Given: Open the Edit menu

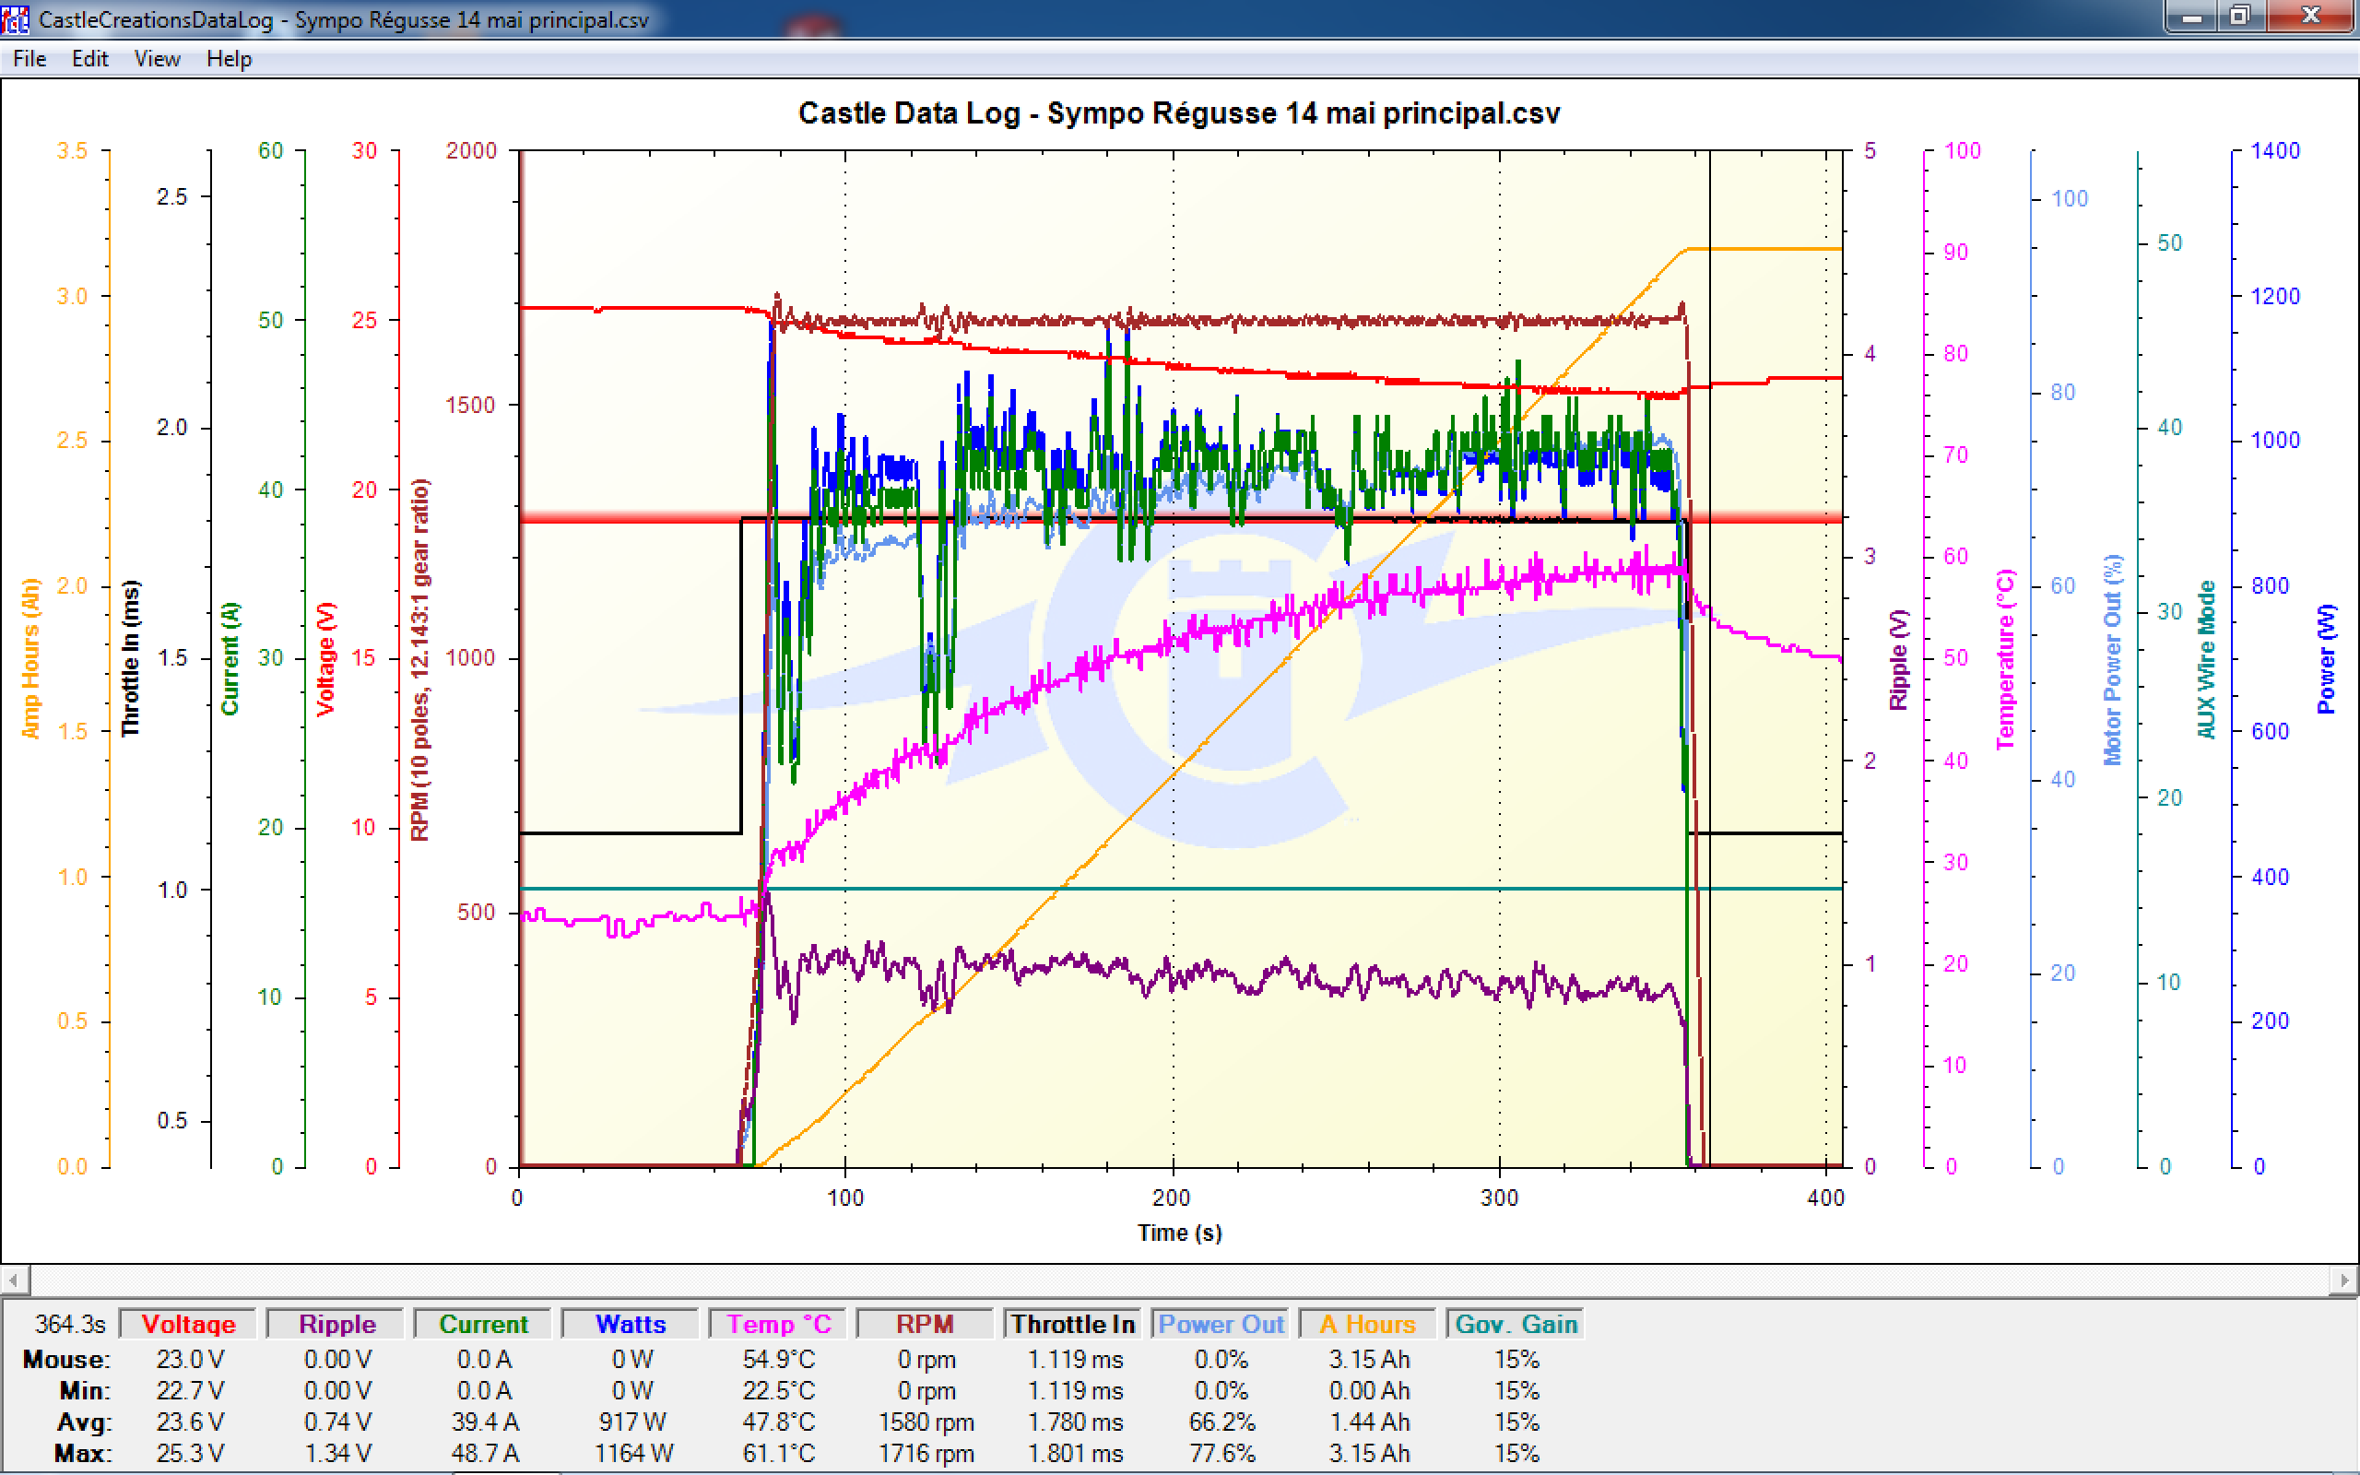Looking at the screenshot, I should 89,58.
